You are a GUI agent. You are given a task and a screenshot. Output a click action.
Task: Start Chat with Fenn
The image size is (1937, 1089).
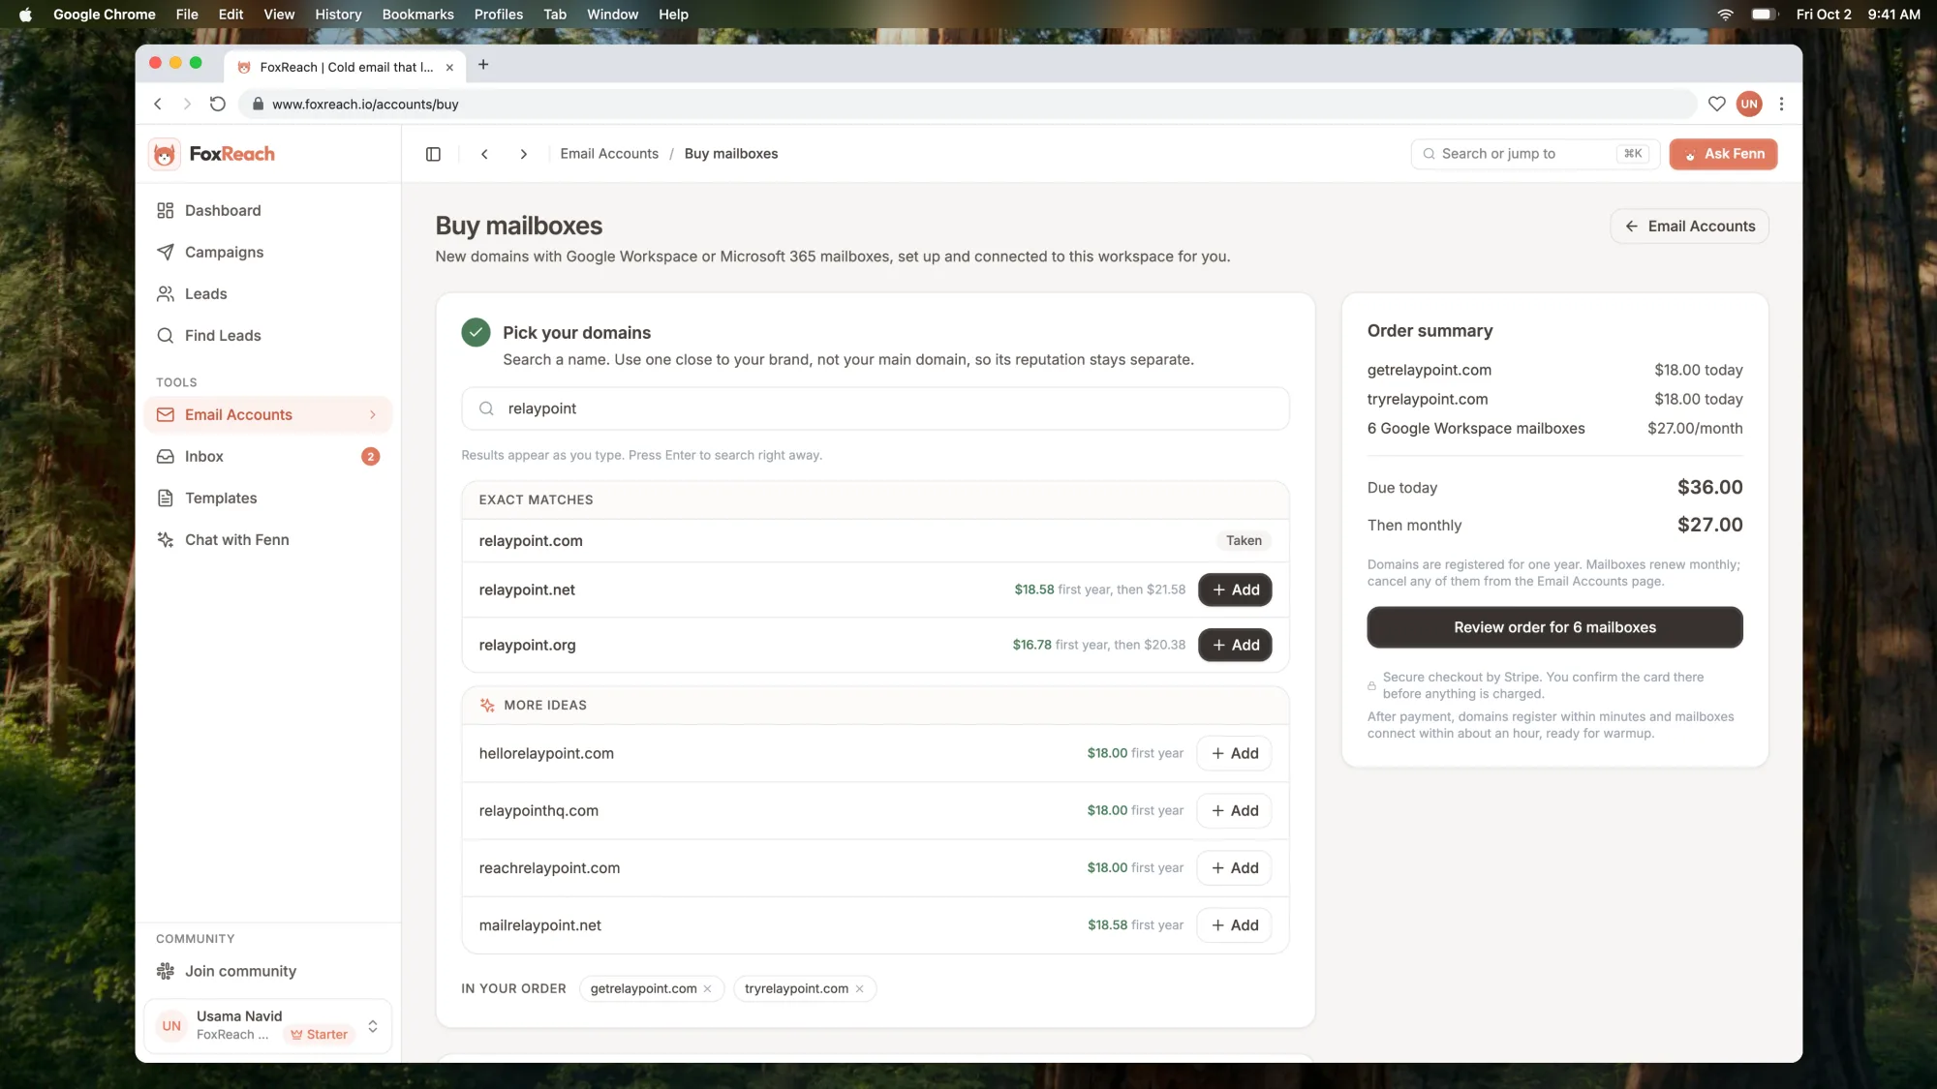click(268, 539)
